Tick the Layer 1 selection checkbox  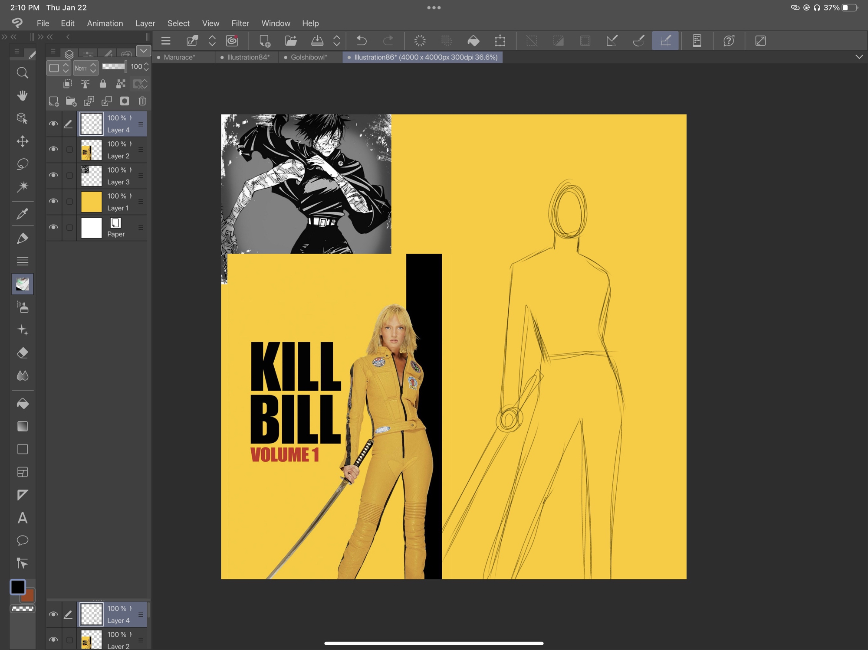coord(69,202)
